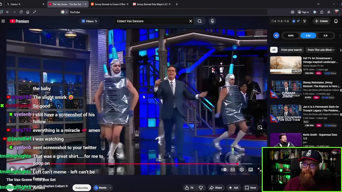Open the Fall TV Art Screensaver thumbnail
Image resolution: width=342 pixels, height=192 pixels.
point(286,65)
